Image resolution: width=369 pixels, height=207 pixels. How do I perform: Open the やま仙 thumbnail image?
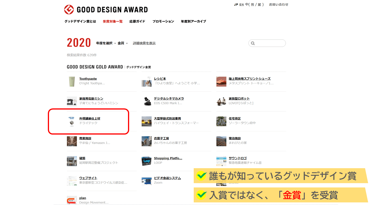tap(72, 141)
